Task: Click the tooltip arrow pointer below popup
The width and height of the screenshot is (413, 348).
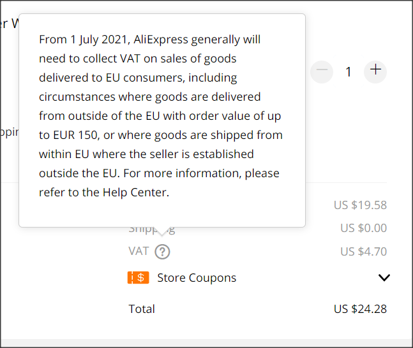Action: tap(162, 231)
